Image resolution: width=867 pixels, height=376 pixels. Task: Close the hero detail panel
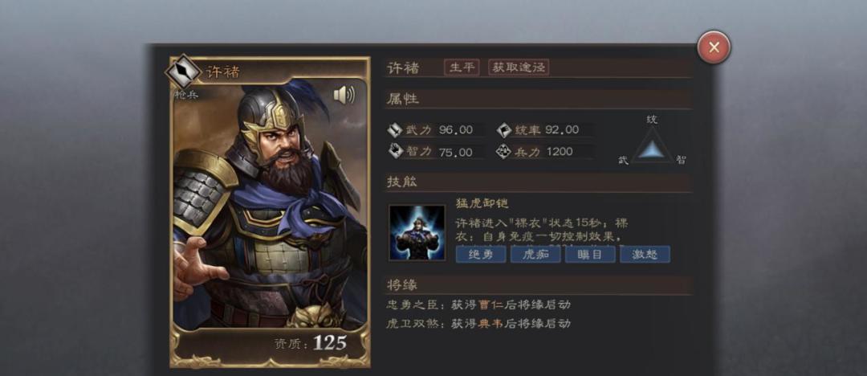click(714, 47)
